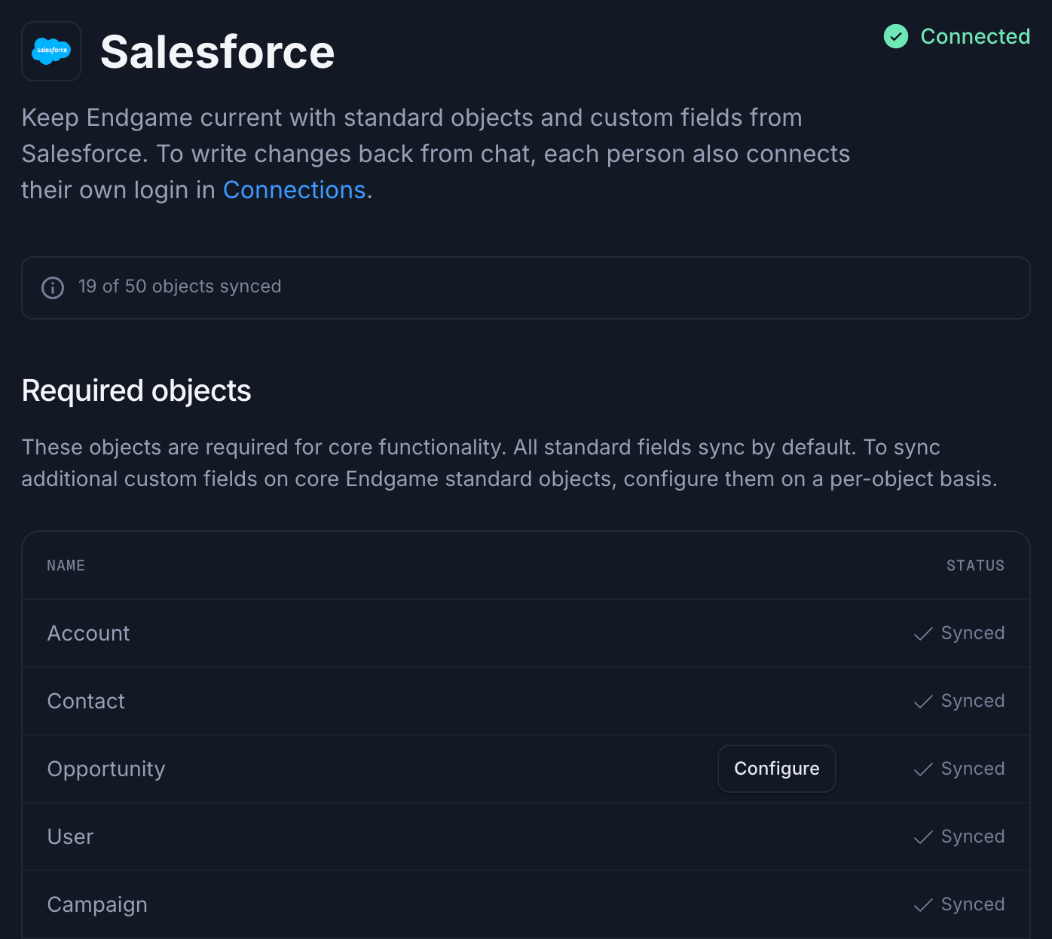Click the STATUS column header
Viewport: 1052px width, 939px height.
pos(976,565)
